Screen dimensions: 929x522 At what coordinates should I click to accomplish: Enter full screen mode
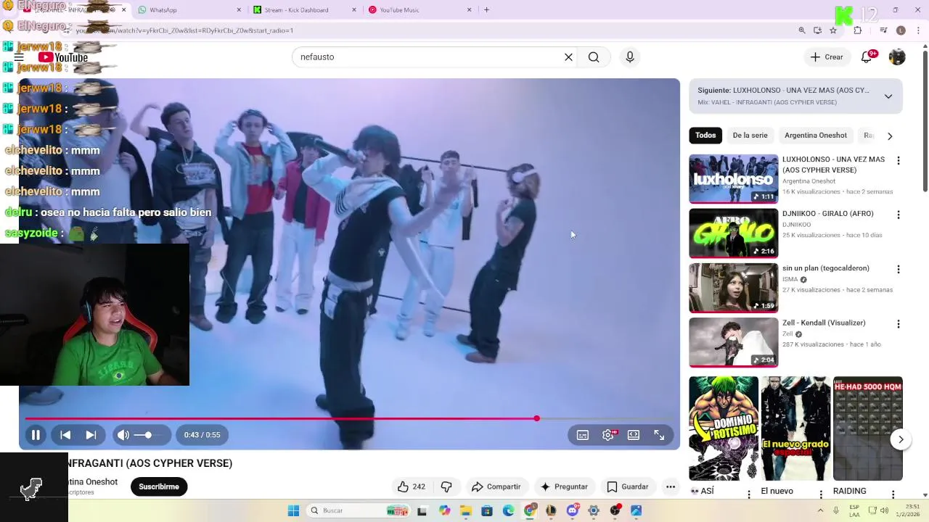659,435
